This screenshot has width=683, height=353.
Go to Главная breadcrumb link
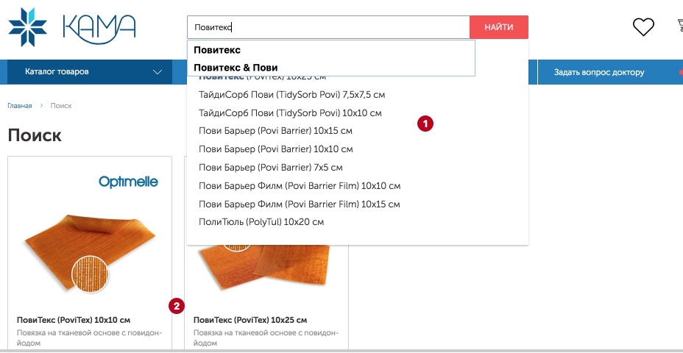tap(20, 106)
